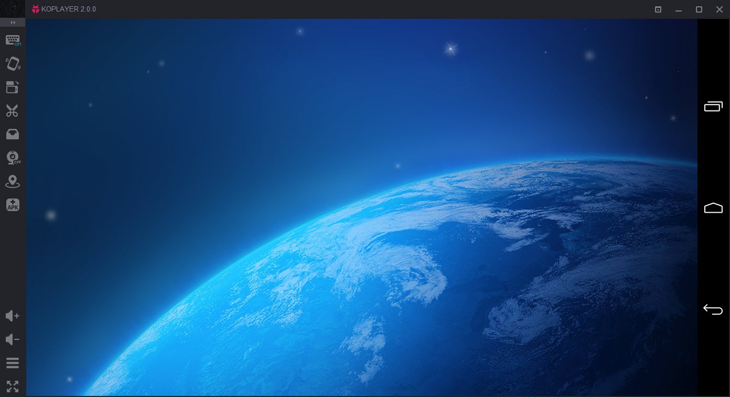Open the shared folder tray icon
Screen dimensions: 730x397
point(13,135)
